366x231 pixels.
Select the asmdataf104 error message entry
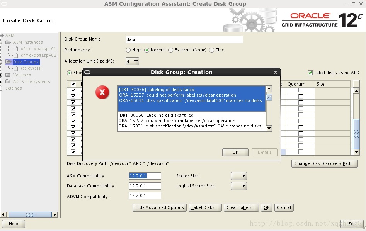191,121
